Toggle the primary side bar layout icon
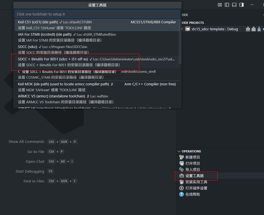The height and width of the screenshot is (215, 264). click(x=227, y=5)
